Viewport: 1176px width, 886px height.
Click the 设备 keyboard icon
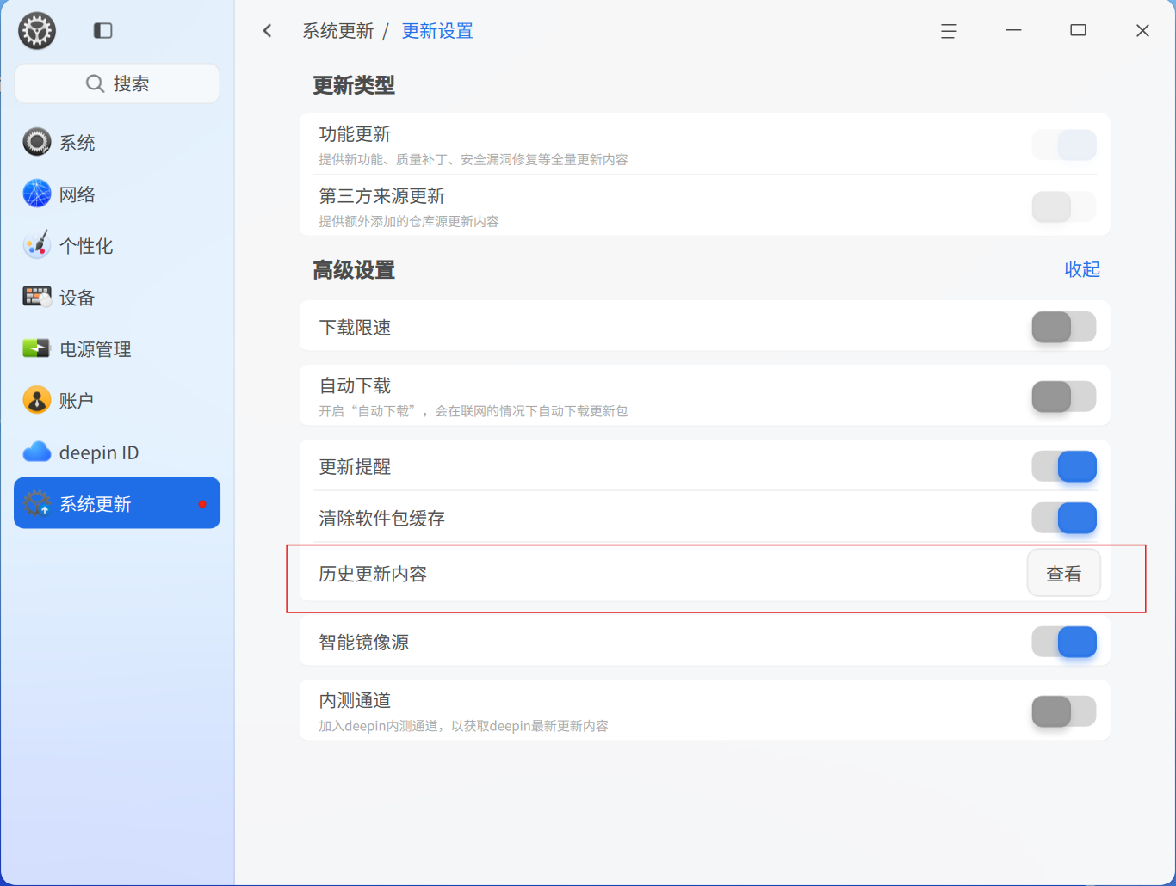point(37,297)
